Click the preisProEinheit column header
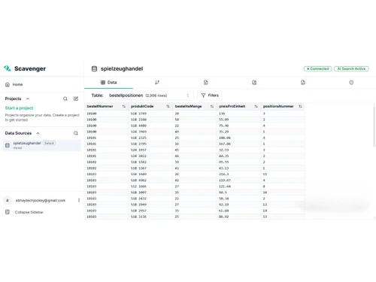Screen dimensions: 376x282 pyautogui.click(x=238, y=106)
